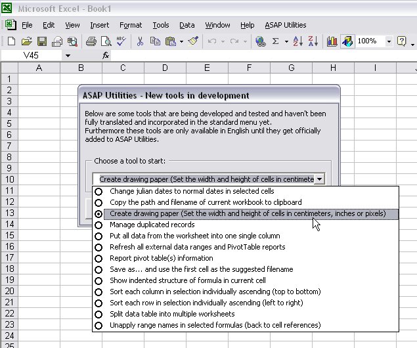417x348 pixels.
Task: Click the Select All corner button
Action: [x=10, y=68]
